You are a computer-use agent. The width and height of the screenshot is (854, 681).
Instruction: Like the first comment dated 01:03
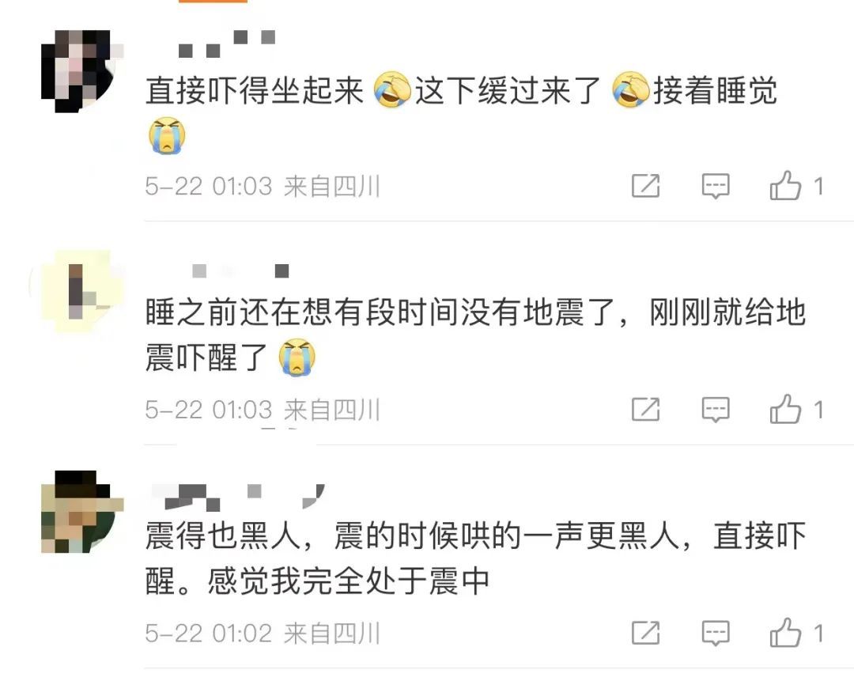(785, 186)
